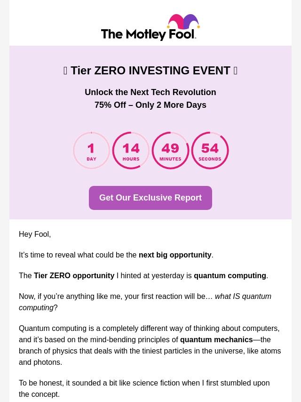This screenshot has width=301, height=402.
Task: Click the bold Tier ZERO opportunity text
Action: pyautogui.click(x=74, y=276)
